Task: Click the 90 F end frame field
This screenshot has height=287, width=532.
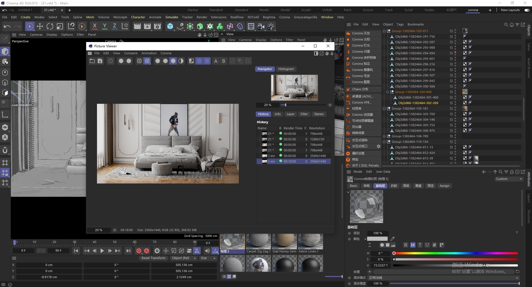Action: (x=58, y=250)
